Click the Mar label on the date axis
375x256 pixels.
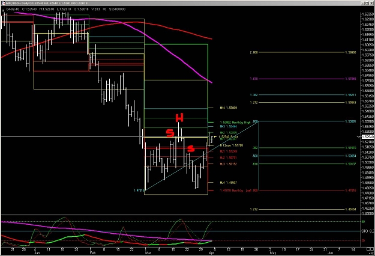148,252
